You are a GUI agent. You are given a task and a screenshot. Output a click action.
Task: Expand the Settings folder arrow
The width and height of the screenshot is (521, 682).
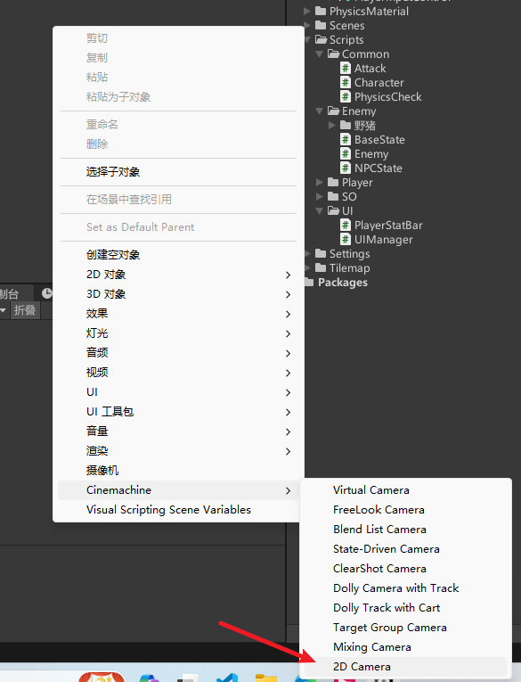307,253
